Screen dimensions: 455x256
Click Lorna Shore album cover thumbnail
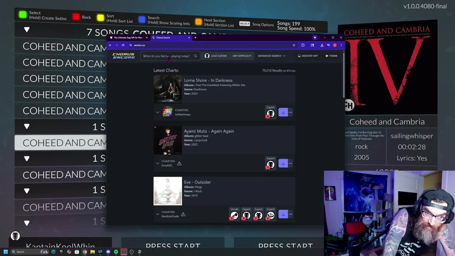[167, 89]
